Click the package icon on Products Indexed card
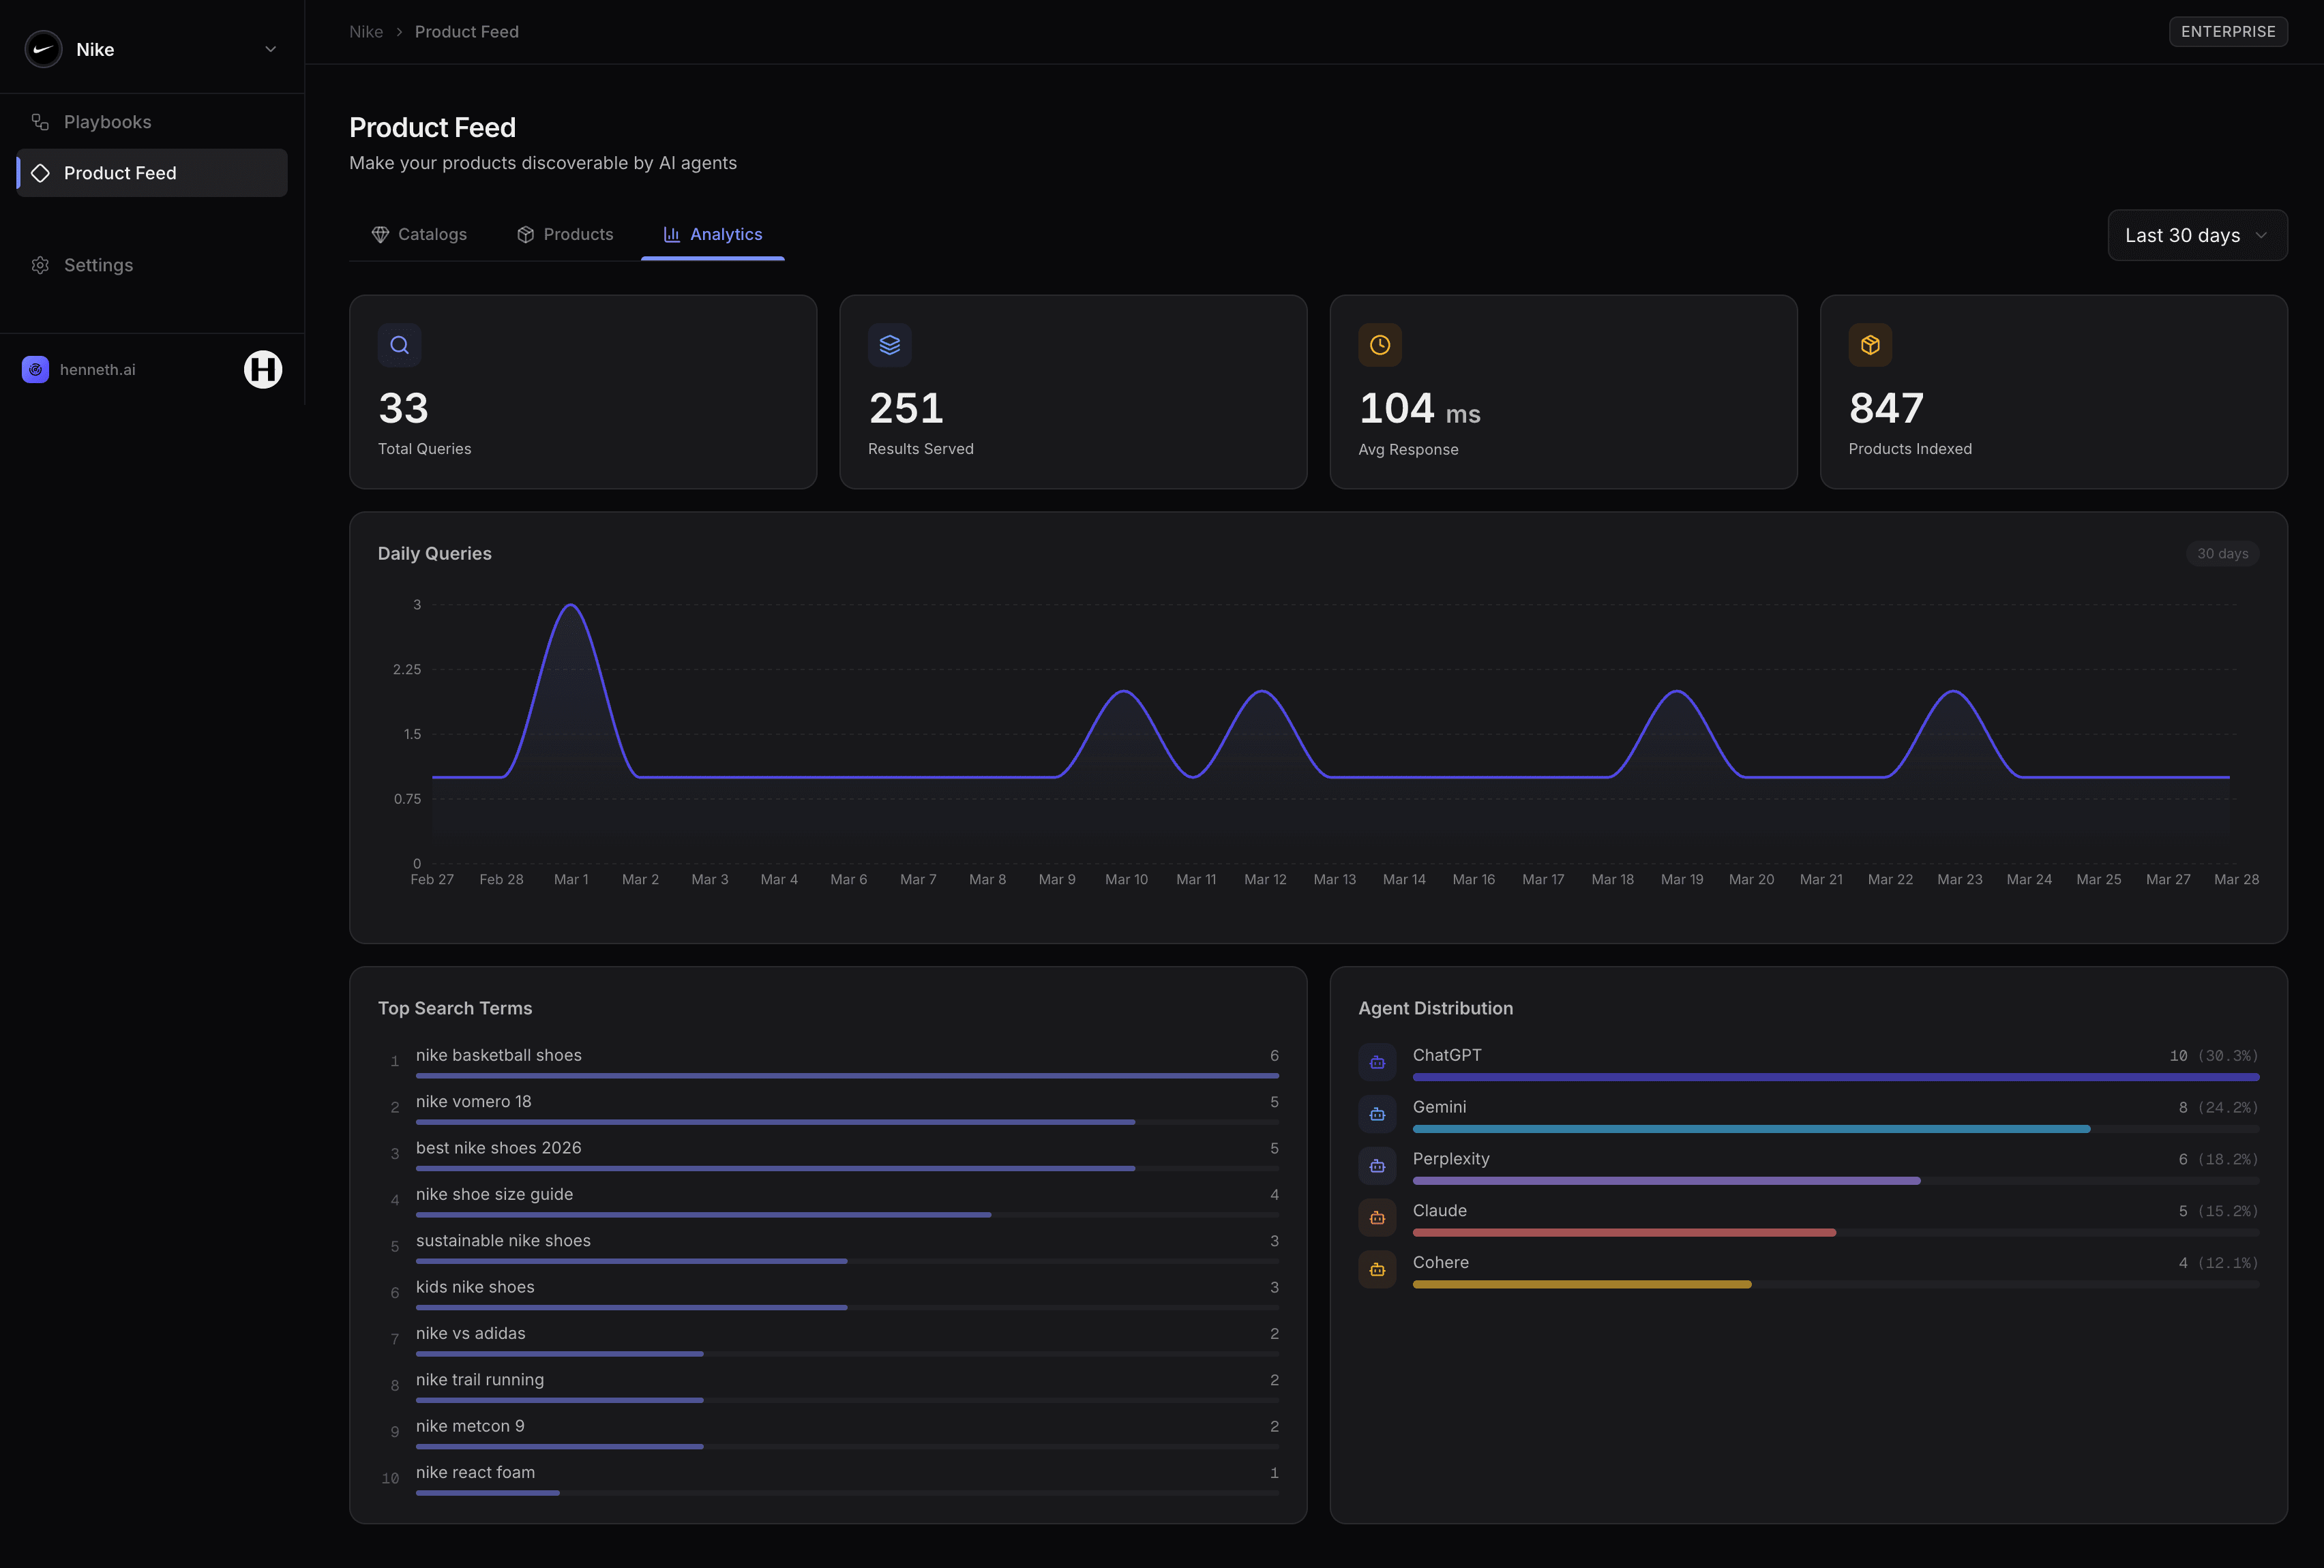 coord(1870,345)
